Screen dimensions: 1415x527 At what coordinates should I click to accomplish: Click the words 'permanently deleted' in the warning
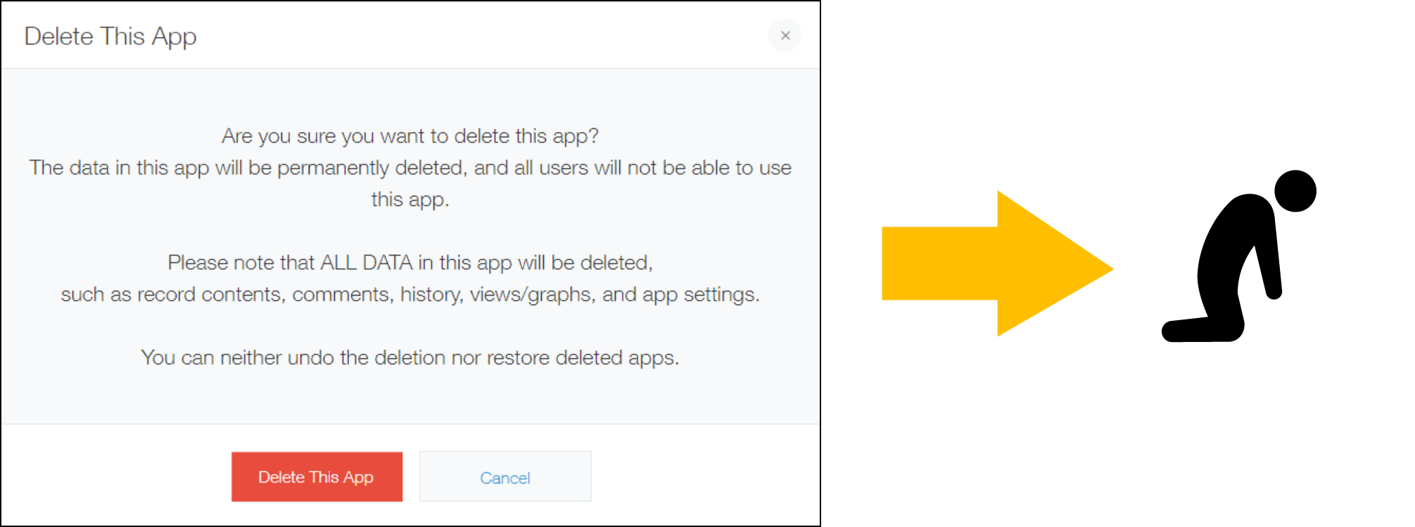click(x=371, y=167)
